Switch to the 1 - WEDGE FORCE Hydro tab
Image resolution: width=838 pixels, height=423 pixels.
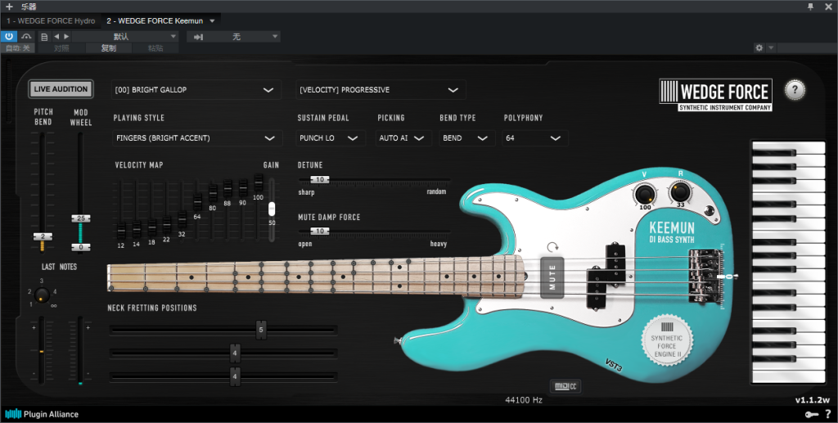click(51, 20)
